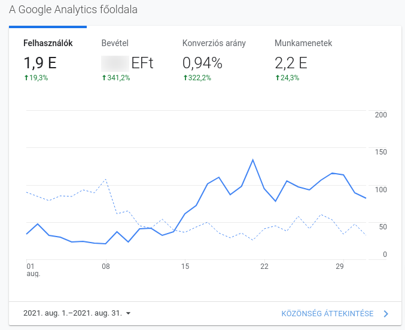Viewport: 405px width, 330px height.
Task: Click the blurred revenue value before EFt
Action: 115,63
